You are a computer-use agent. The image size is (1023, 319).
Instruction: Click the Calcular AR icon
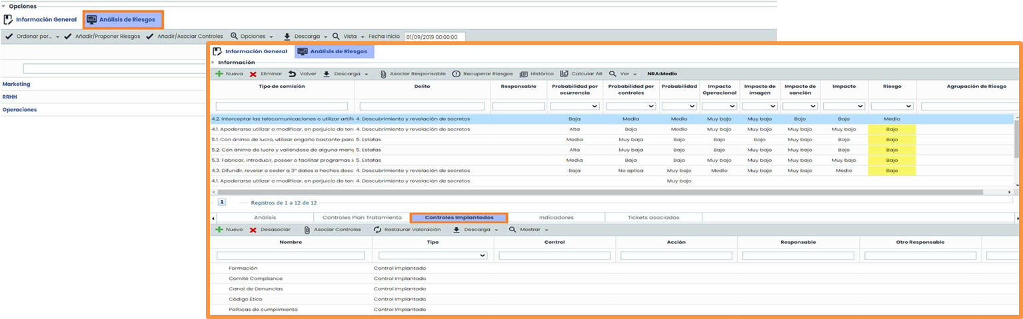[x=564, y=74]
